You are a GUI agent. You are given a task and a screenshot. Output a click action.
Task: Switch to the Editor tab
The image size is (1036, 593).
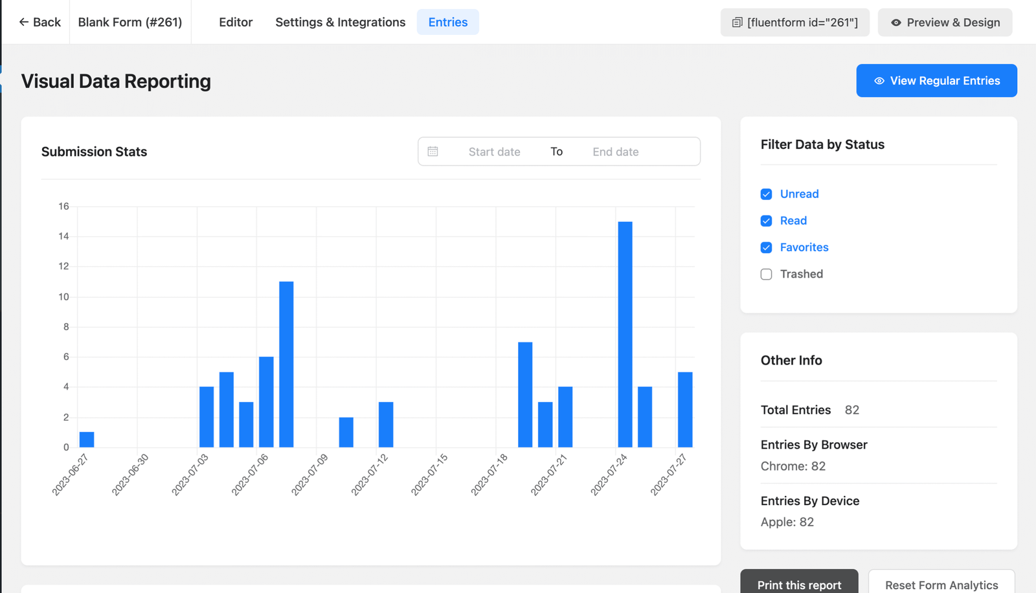pyautogui.click(x=236, y=22)
